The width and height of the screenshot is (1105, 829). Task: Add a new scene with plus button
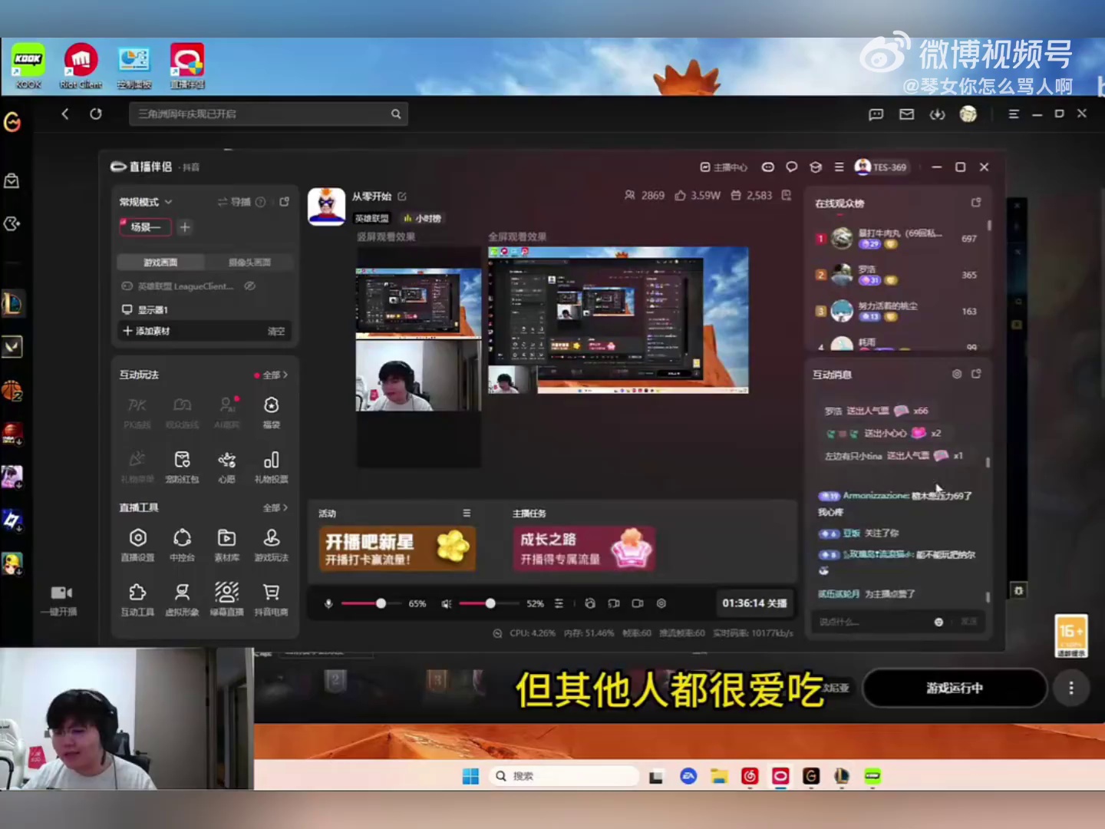185,227
